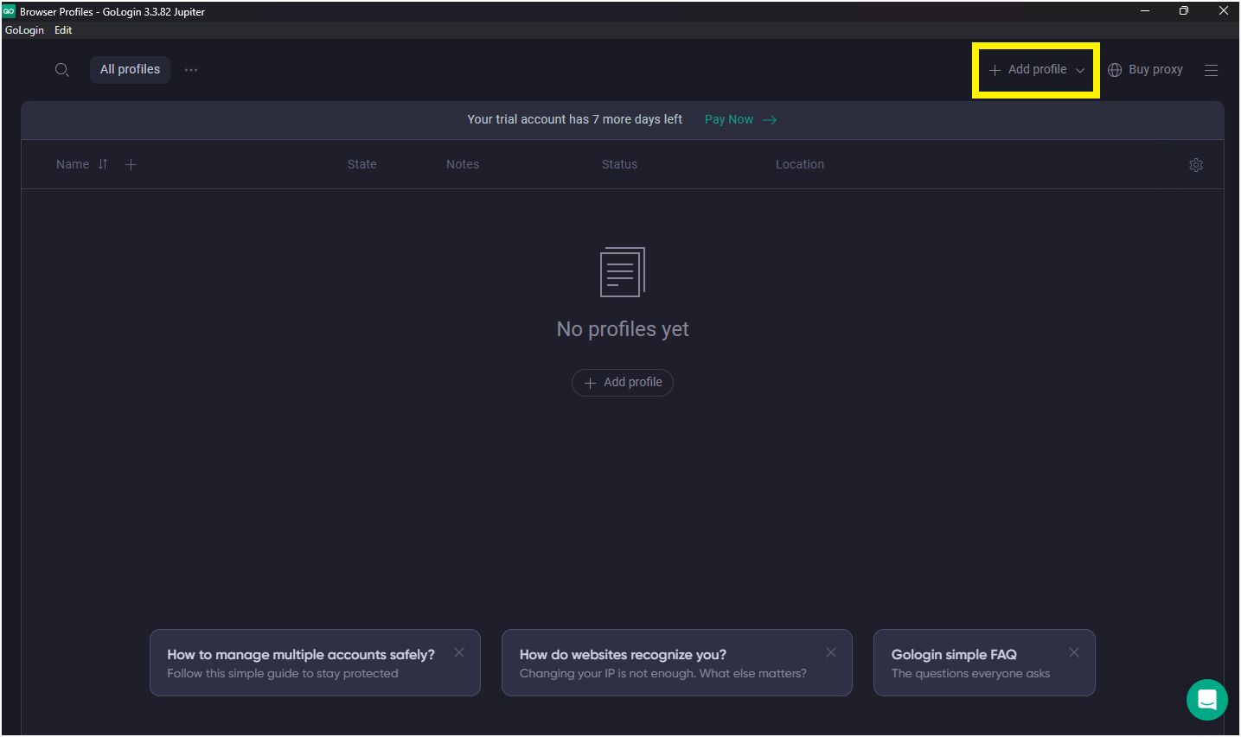The width and height of the screenshot is (1241, 737).
Task: Open the ellipsis menu beside All profiles
Action: [x=190, y=69]
